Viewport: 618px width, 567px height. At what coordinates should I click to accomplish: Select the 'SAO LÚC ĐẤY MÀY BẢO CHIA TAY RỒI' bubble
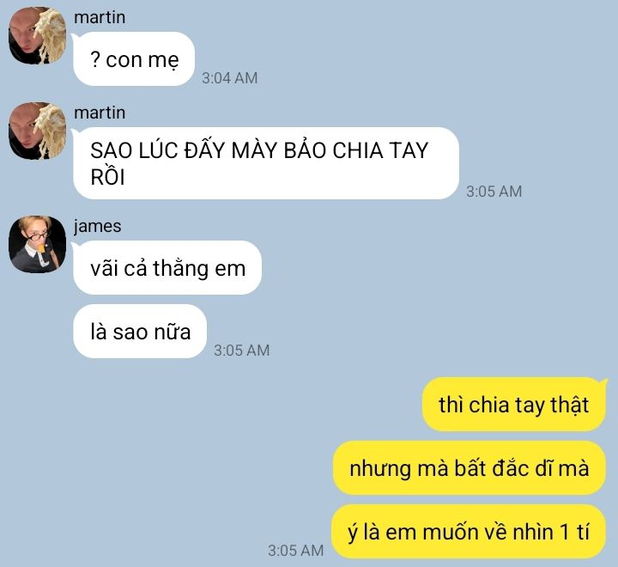[x=265, y=163]
